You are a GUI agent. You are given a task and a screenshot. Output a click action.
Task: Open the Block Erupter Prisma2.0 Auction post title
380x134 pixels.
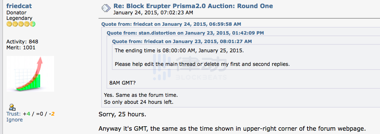[193, 6]
